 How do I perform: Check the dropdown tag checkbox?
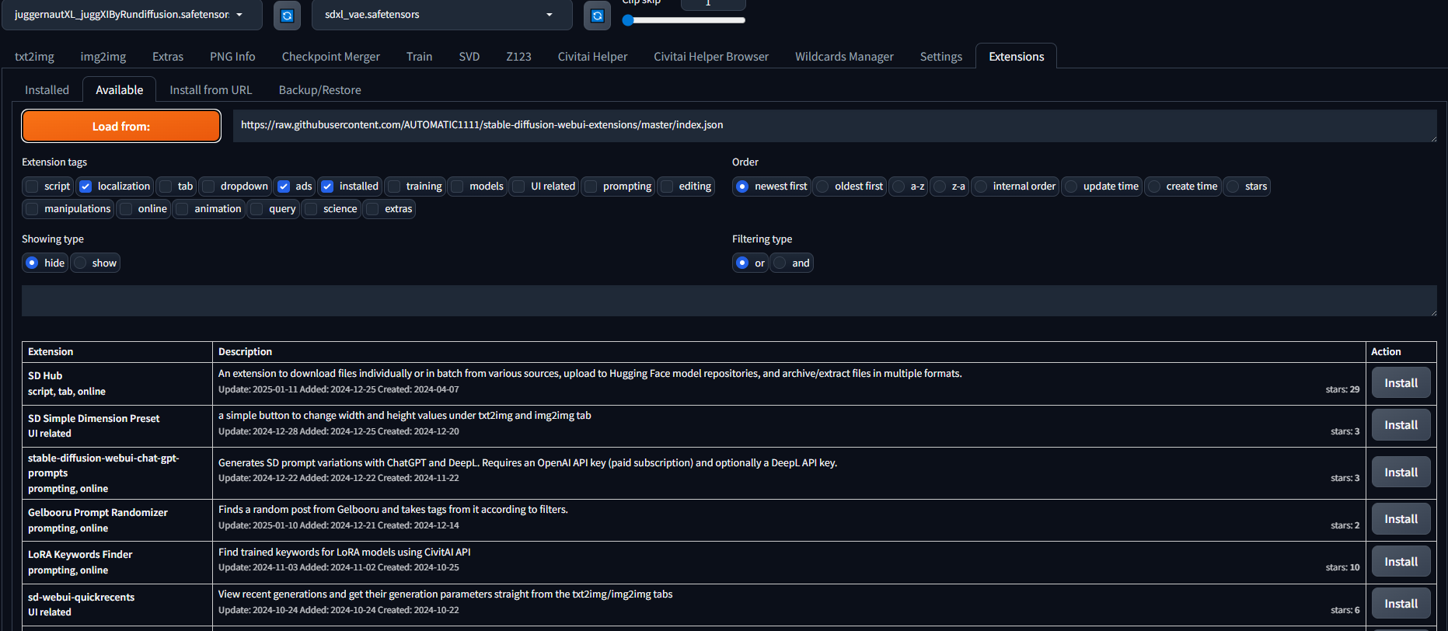point(208,187)
